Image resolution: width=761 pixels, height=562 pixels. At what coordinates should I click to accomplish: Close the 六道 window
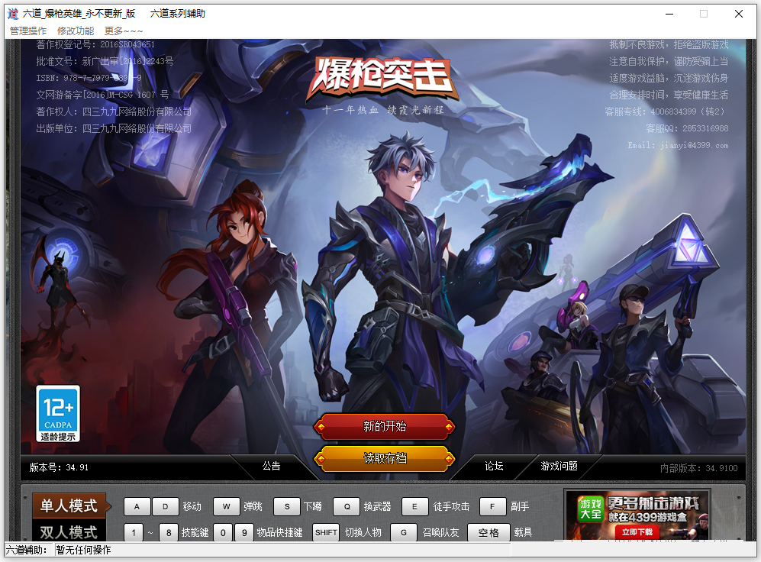pos(739,14)
